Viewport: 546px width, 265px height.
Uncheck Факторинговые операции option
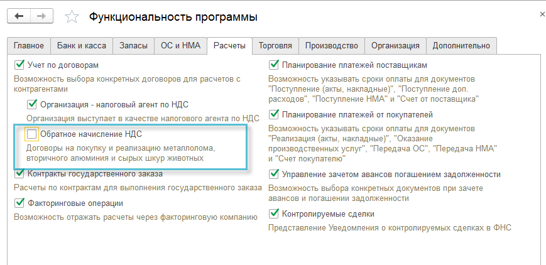tap(19, 203)
